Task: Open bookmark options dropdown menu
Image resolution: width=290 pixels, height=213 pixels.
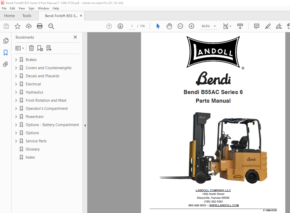Action: click(20, 48)
